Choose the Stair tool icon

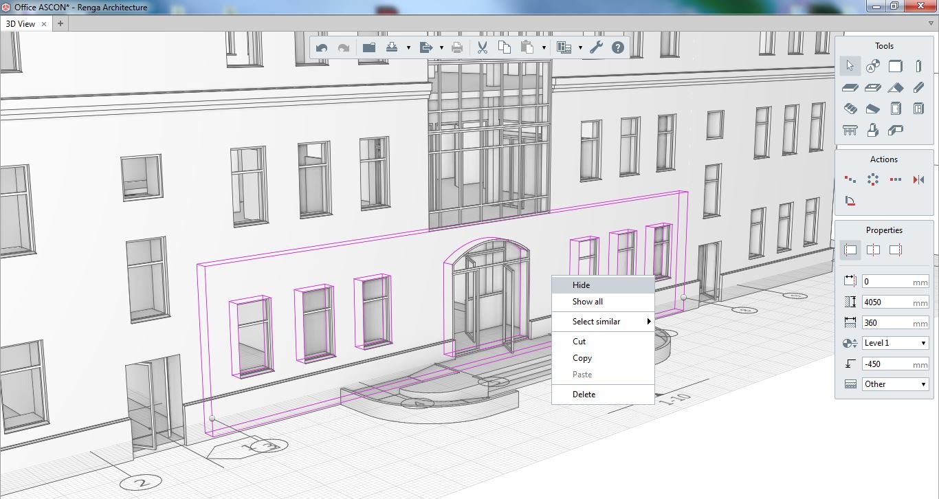click(850, 109)
